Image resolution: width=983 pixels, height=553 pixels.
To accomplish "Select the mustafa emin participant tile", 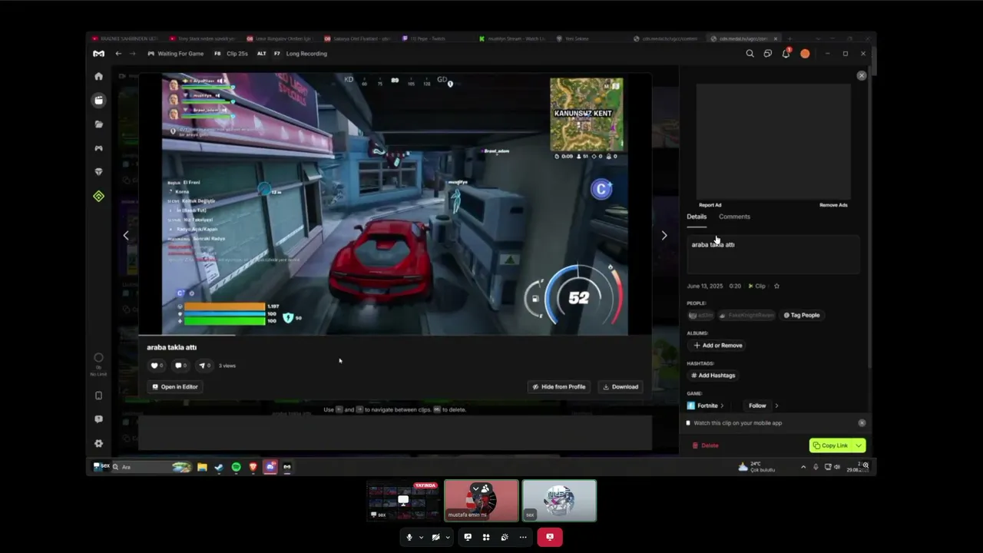I will click(482, 501).
